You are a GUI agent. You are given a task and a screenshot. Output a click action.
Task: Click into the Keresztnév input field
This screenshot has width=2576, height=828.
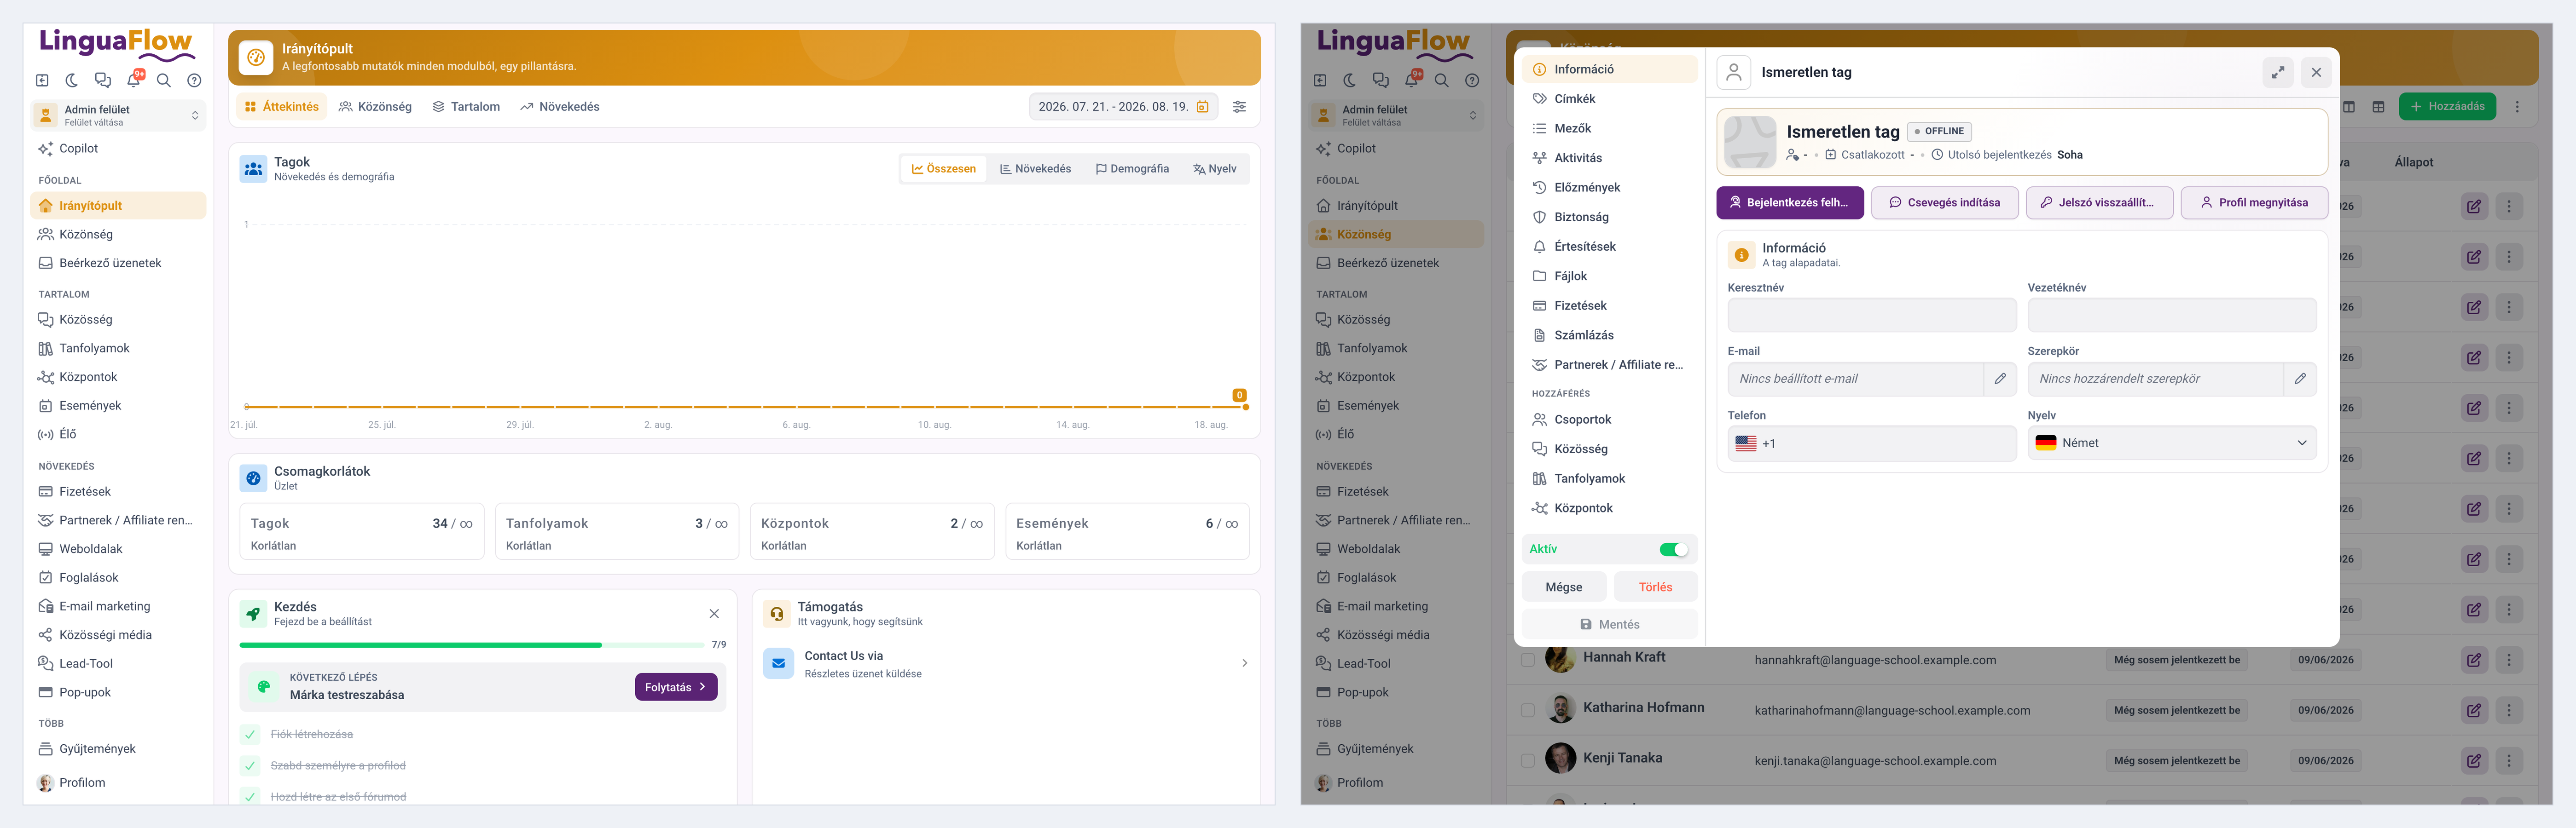pyautogui.click(x=1872, y=316)
